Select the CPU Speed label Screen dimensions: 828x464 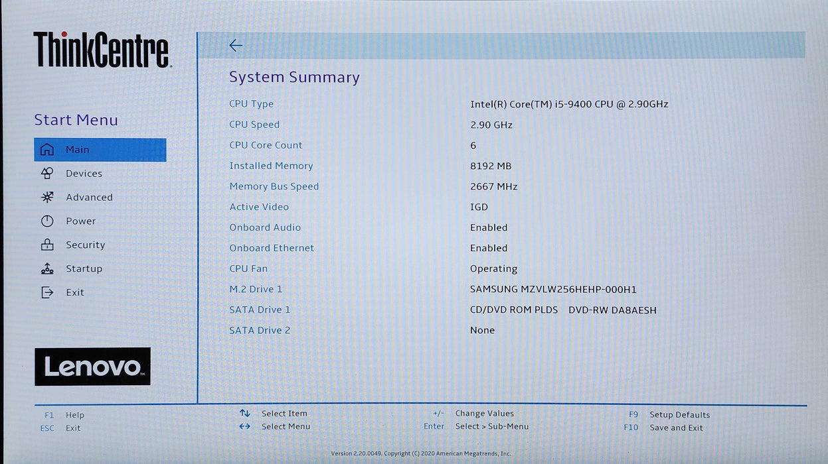[x=254, y=125]
